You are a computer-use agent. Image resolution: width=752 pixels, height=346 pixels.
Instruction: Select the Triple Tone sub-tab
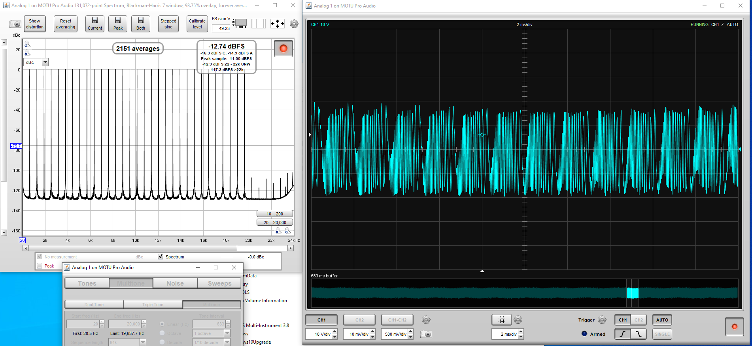click(x=153, y=305)
